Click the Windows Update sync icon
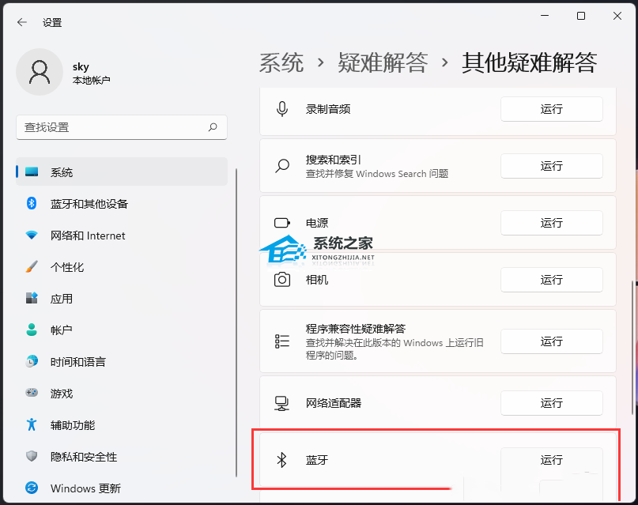 (x=32, y=488)
